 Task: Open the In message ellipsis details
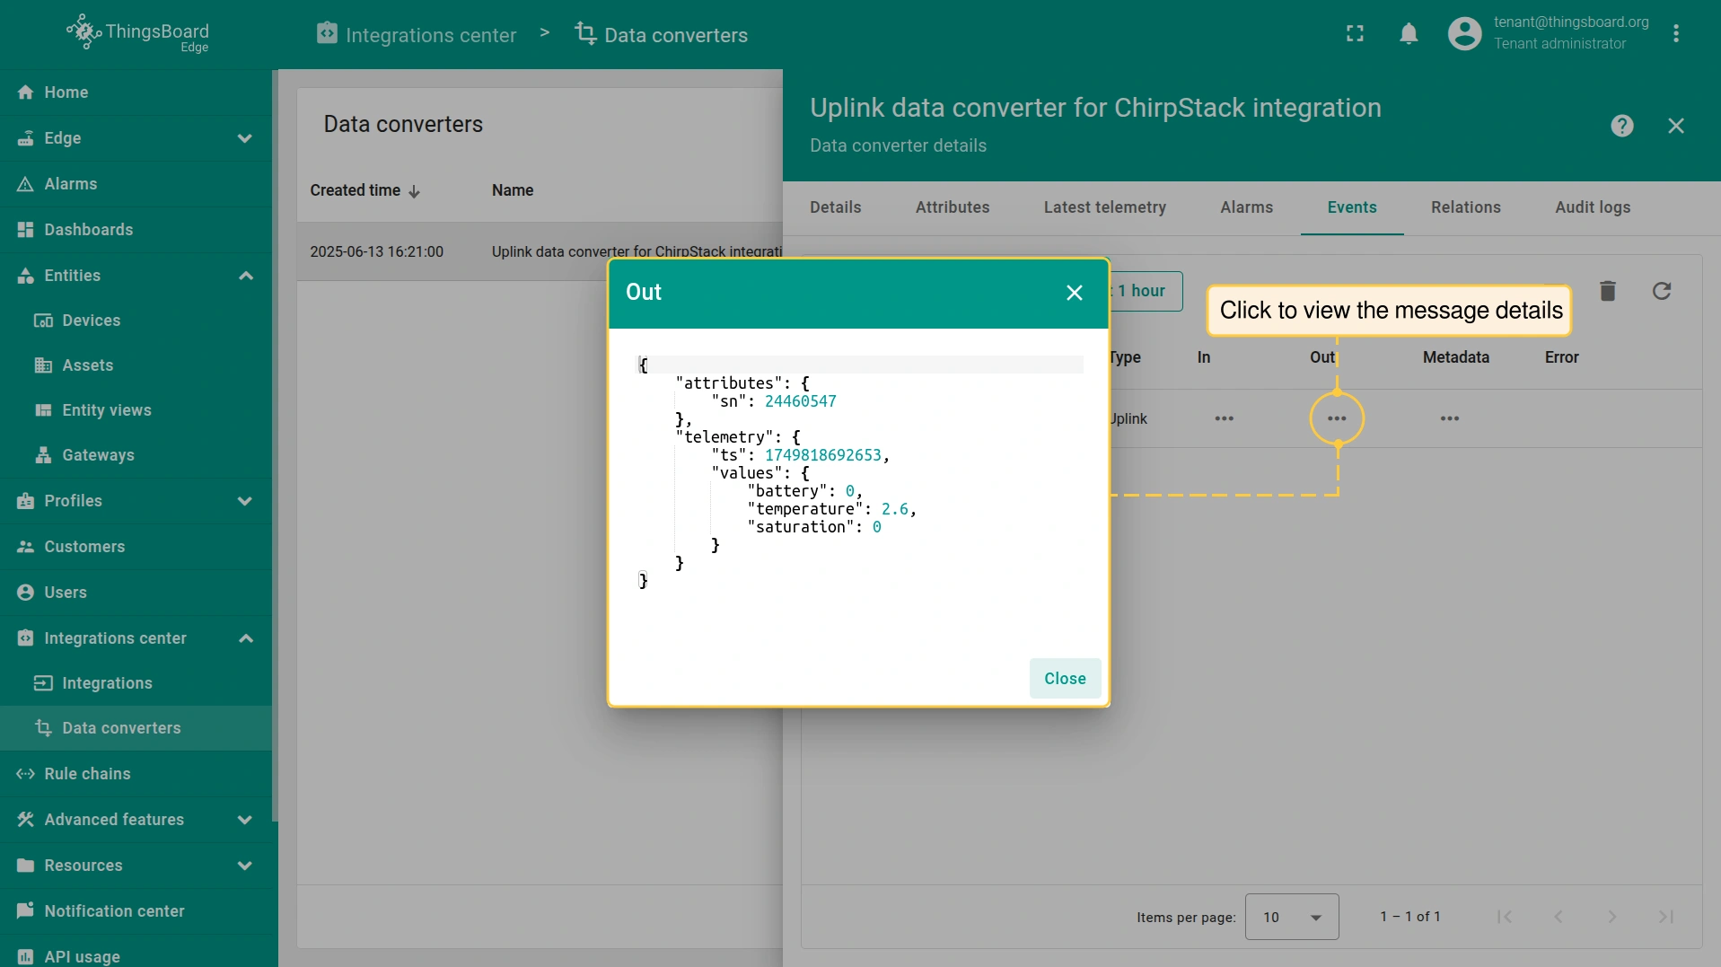(x=1224, y=418)
